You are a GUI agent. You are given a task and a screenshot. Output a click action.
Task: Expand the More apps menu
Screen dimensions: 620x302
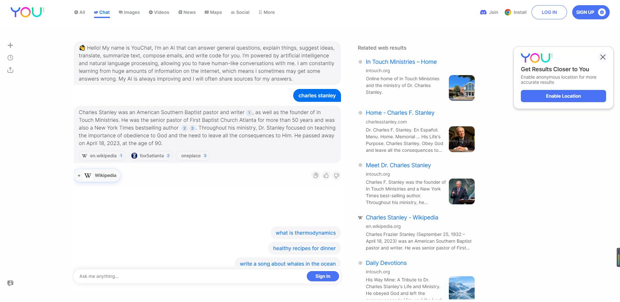coord(266,12)
